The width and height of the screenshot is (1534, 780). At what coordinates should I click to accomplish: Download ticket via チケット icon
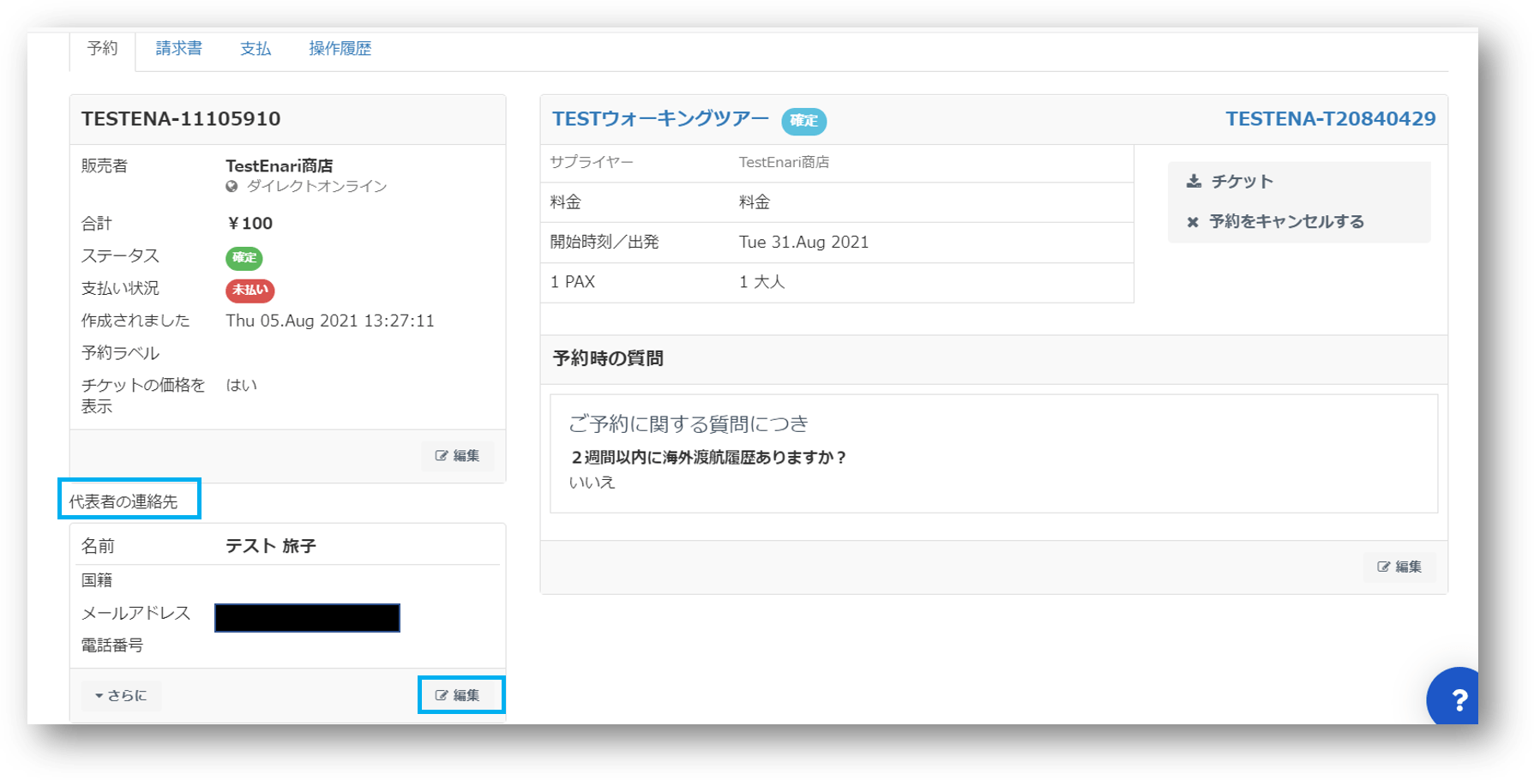pos(1194,181)
